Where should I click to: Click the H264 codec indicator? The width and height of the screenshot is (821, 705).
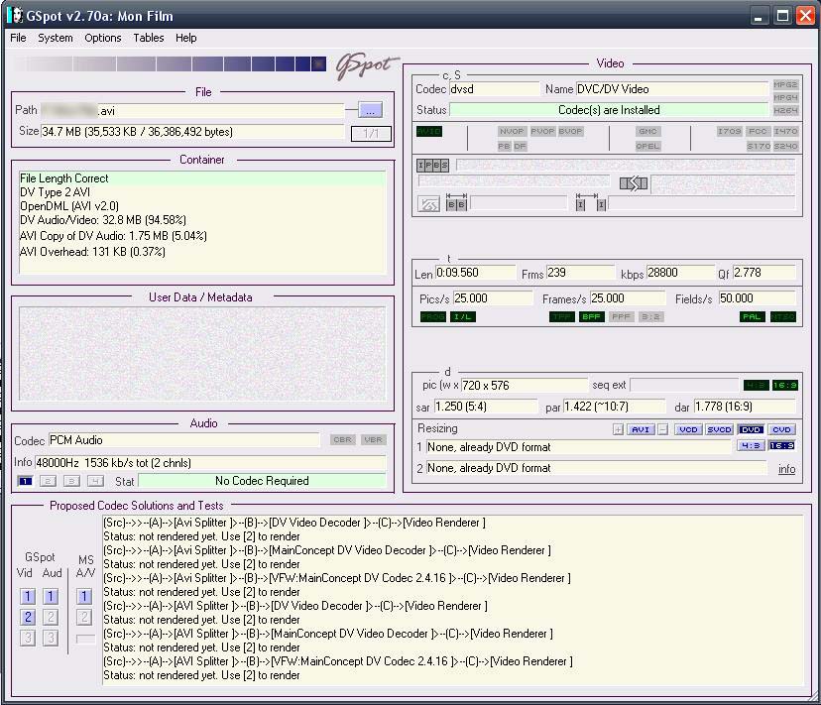tap(785, 110)
